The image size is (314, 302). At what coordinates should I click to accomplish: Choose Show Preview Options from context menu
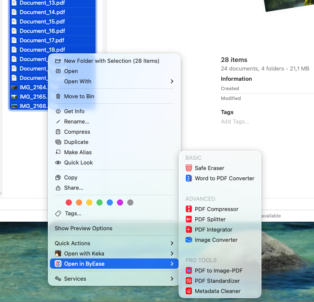pos(114,228)
